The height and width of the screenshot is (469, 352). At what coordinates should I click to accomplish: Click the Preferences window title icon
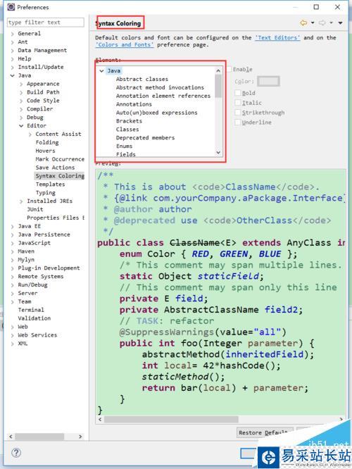pos(11,7)
